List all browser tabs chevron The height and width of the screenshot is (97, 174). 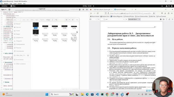166,10
